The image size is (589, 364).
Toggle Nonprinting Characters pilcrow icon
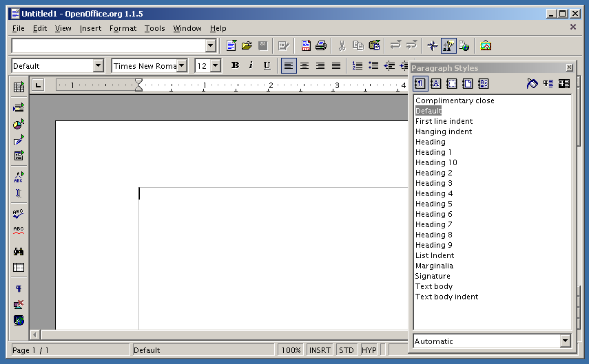click(19, 288)
